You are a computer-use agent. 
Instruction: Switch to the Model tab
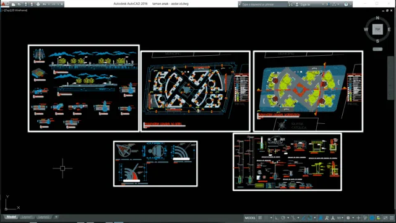pos(11,217)
